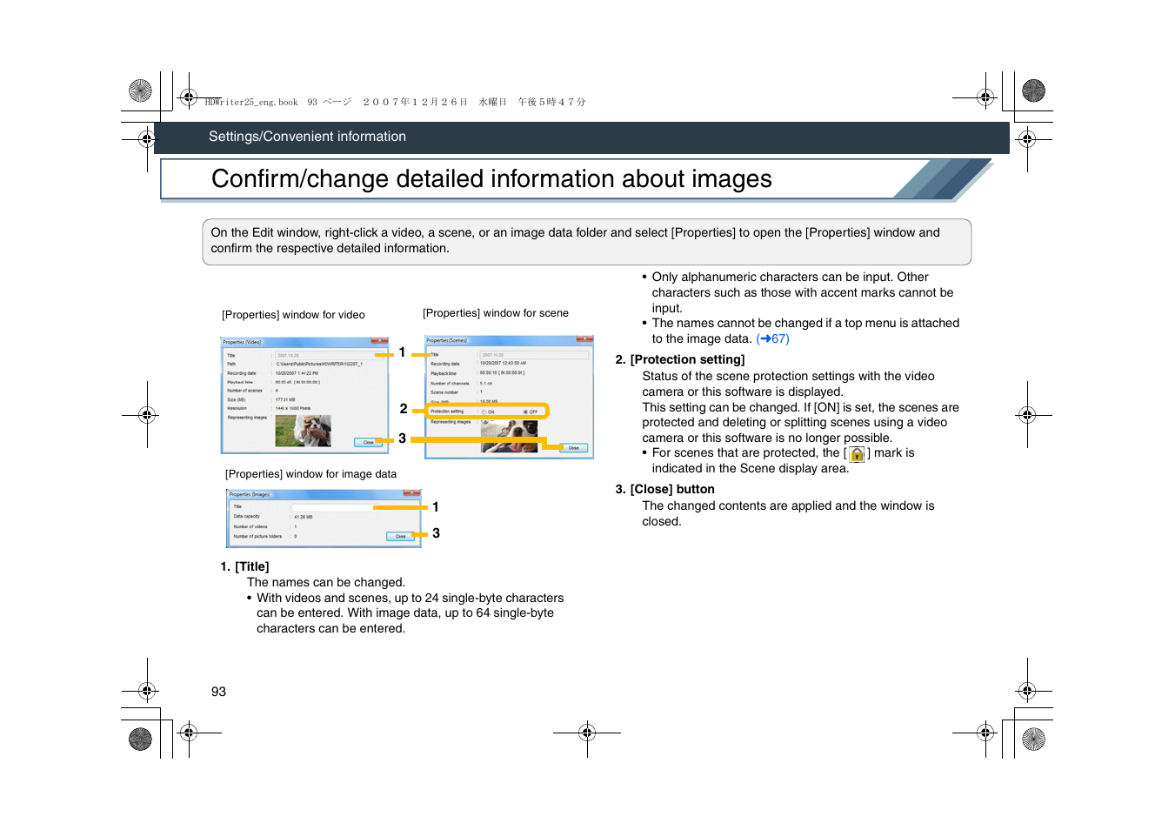Click the 'Properties (Scenes)' window title
1175x830 pixels.
pyautogui.click(x=447, y=340)
